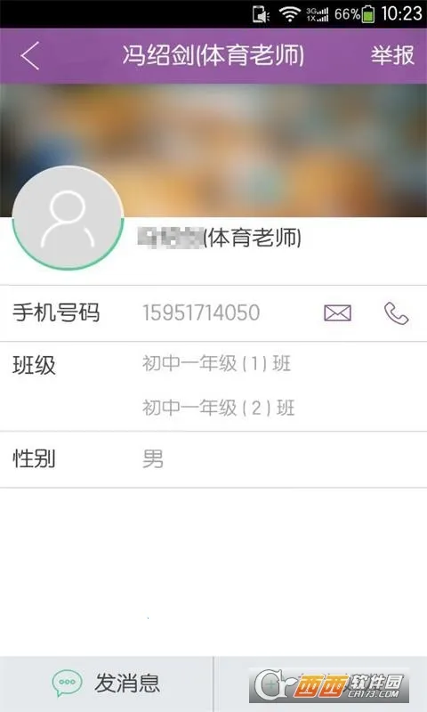Open the gray default avatar picture
The image size is (427, 712).
(68, 218)
